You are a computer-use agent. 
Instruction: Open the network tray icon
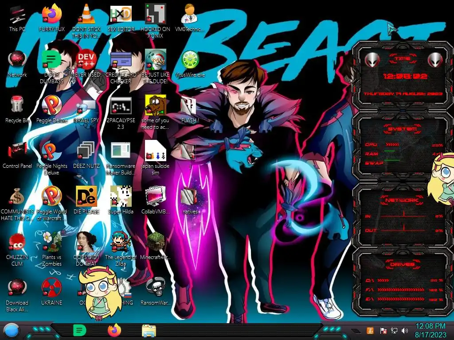click(x=394, y=330)
